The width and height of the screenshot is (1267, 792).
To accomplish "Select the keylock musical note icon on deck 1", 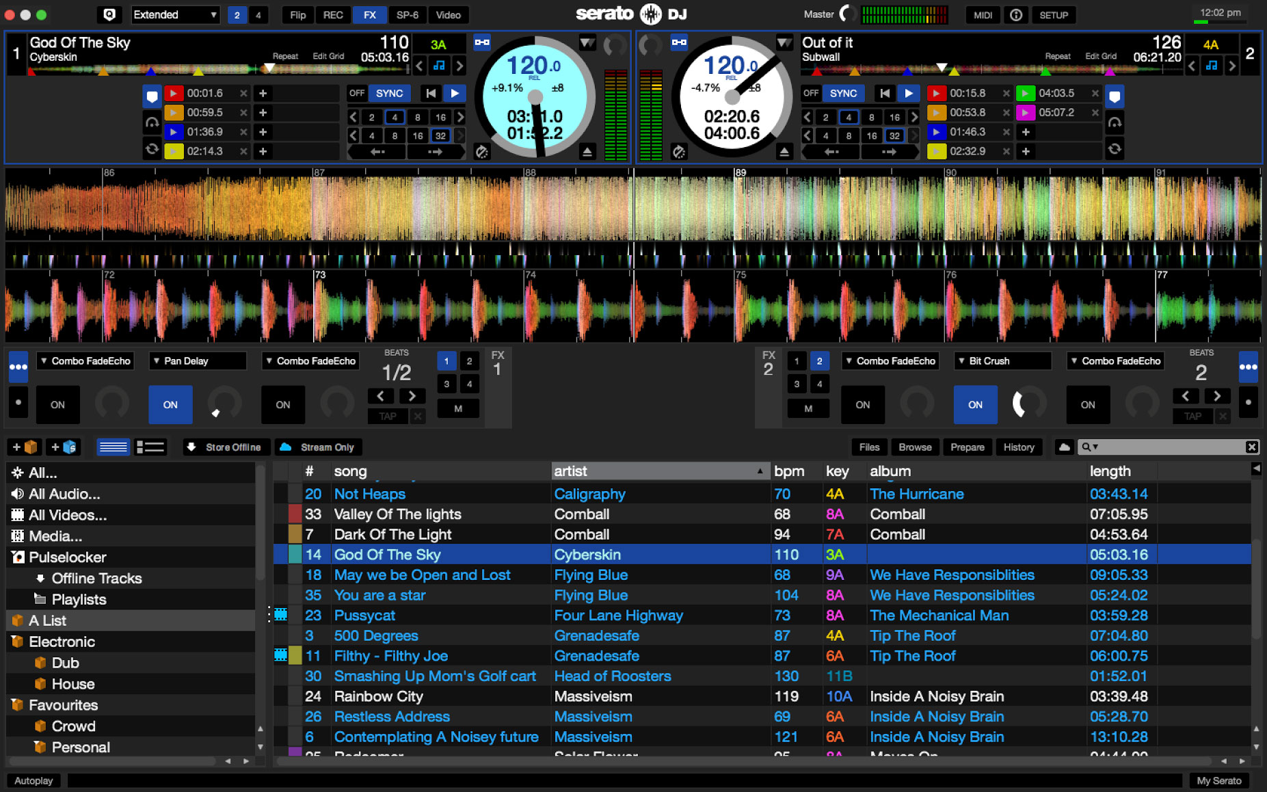I will [440, 66].
